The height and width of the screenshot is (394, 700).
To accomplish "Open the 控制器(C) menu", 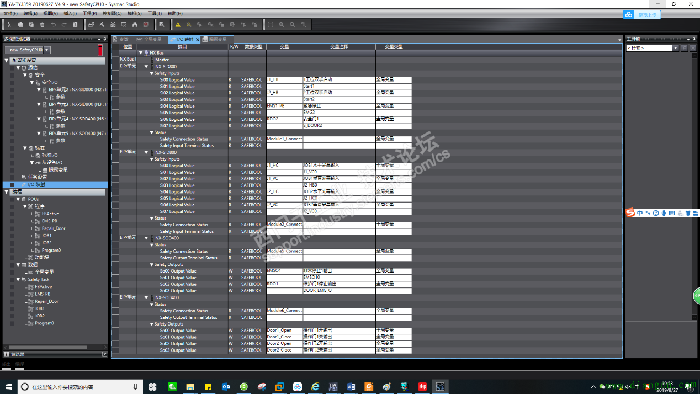I will click(x=112, y=13).
